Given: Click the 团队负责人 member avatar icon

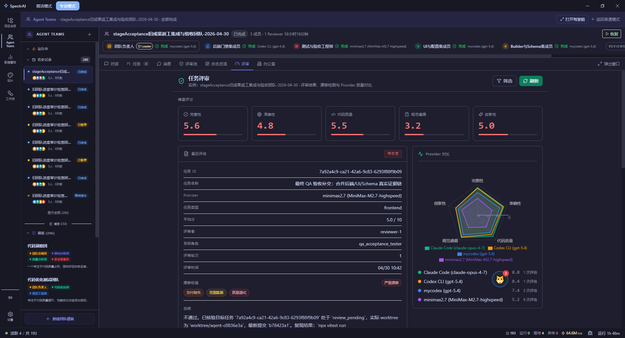Looking at the screenshot, I should point(109,46).
